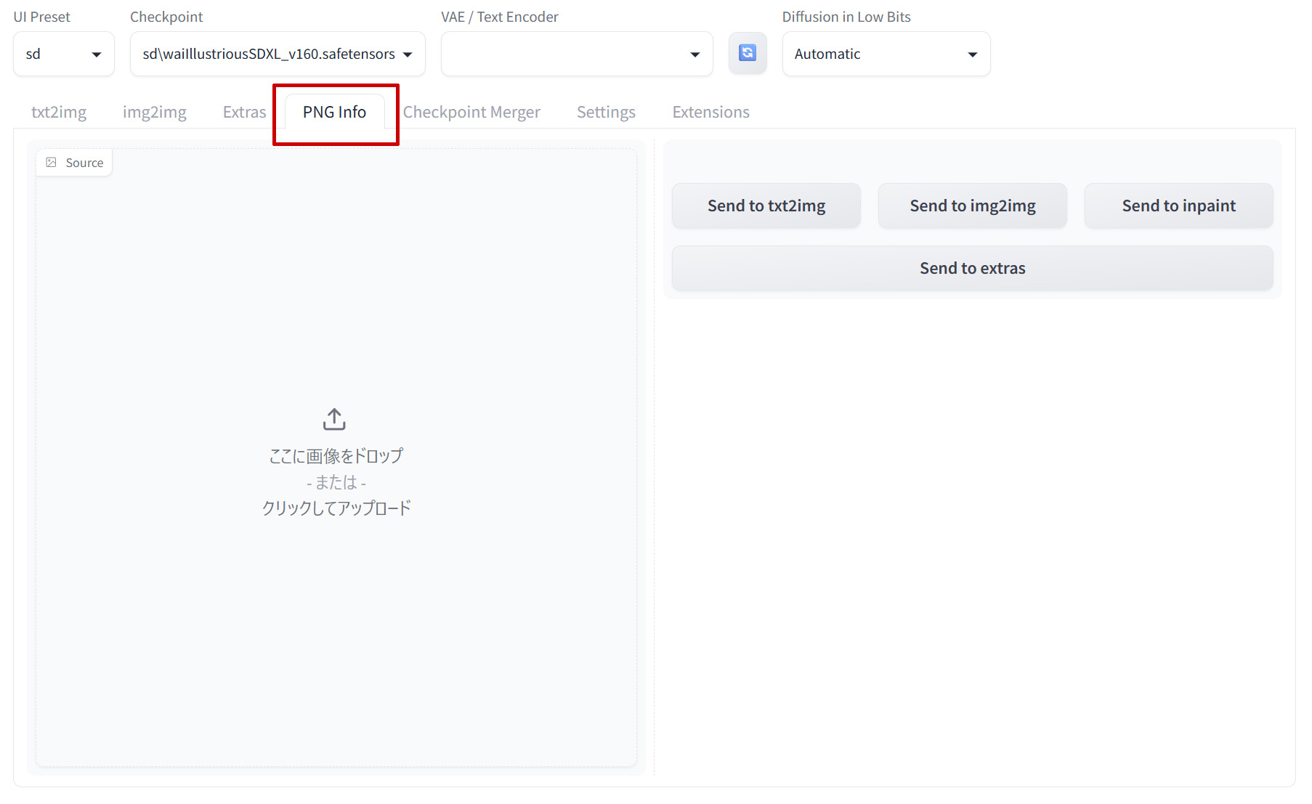Click the upload arrow icon in Source panel
Image resolution: width=1312 pixels, height=804 pixels.
[334, 419]
